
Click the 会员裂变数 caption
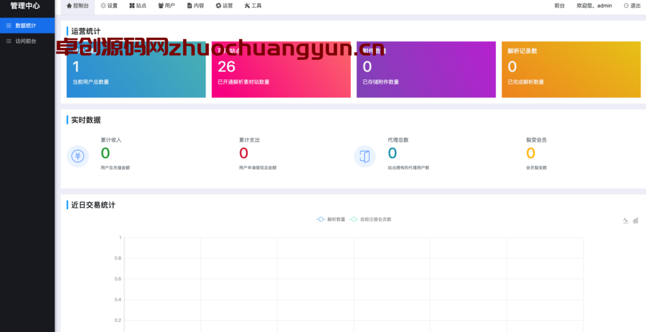point(536,168)
